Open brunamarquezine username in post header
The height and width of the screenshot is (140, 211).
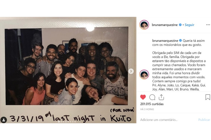point(165,25)
